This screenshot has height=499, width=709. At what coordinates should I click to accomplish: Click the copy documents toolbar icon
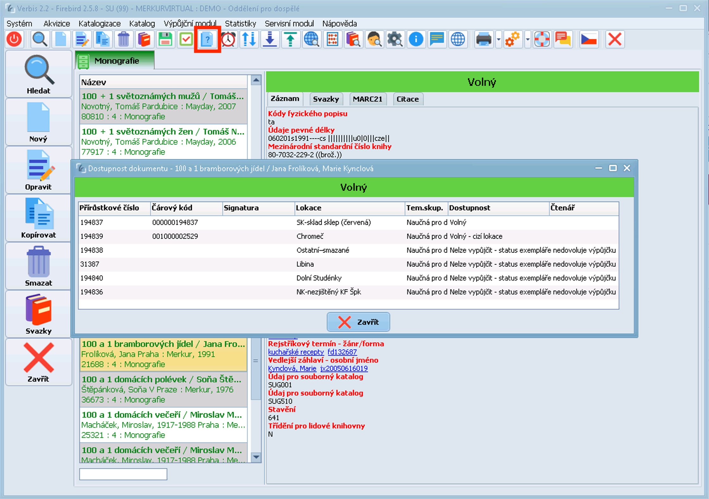103,40
